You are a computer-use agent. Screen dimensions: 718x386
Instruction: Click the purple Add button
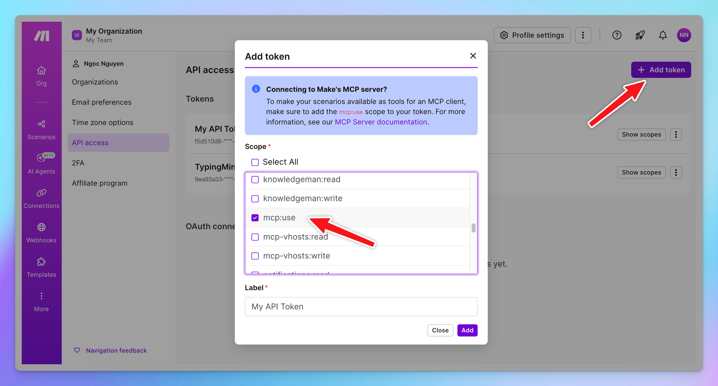[x=467, y=330]
